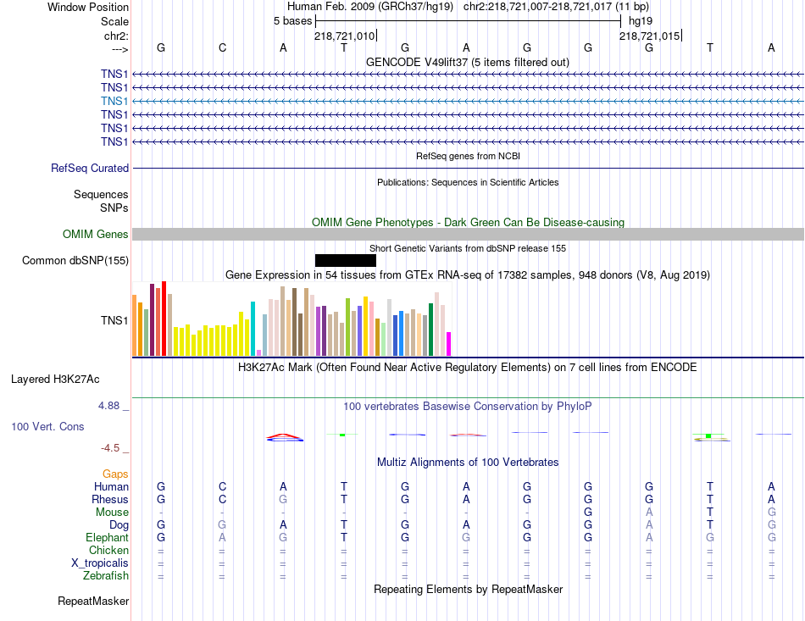Select the grey OMIM Genes bar
The height and width of the screenshot is (621, 805).
click(x=468, y=234)
